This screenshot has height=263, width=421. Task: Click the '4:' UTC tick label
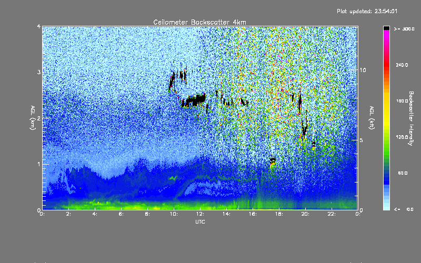click(95, 214)
